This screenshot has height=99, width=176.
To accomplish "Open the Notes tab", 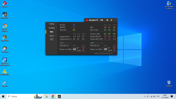I will [x=52, y=36].
